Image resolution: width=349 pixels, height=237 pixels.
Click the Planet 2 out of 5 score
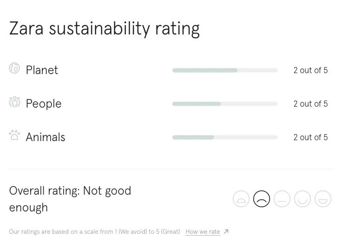pos(310,70)
